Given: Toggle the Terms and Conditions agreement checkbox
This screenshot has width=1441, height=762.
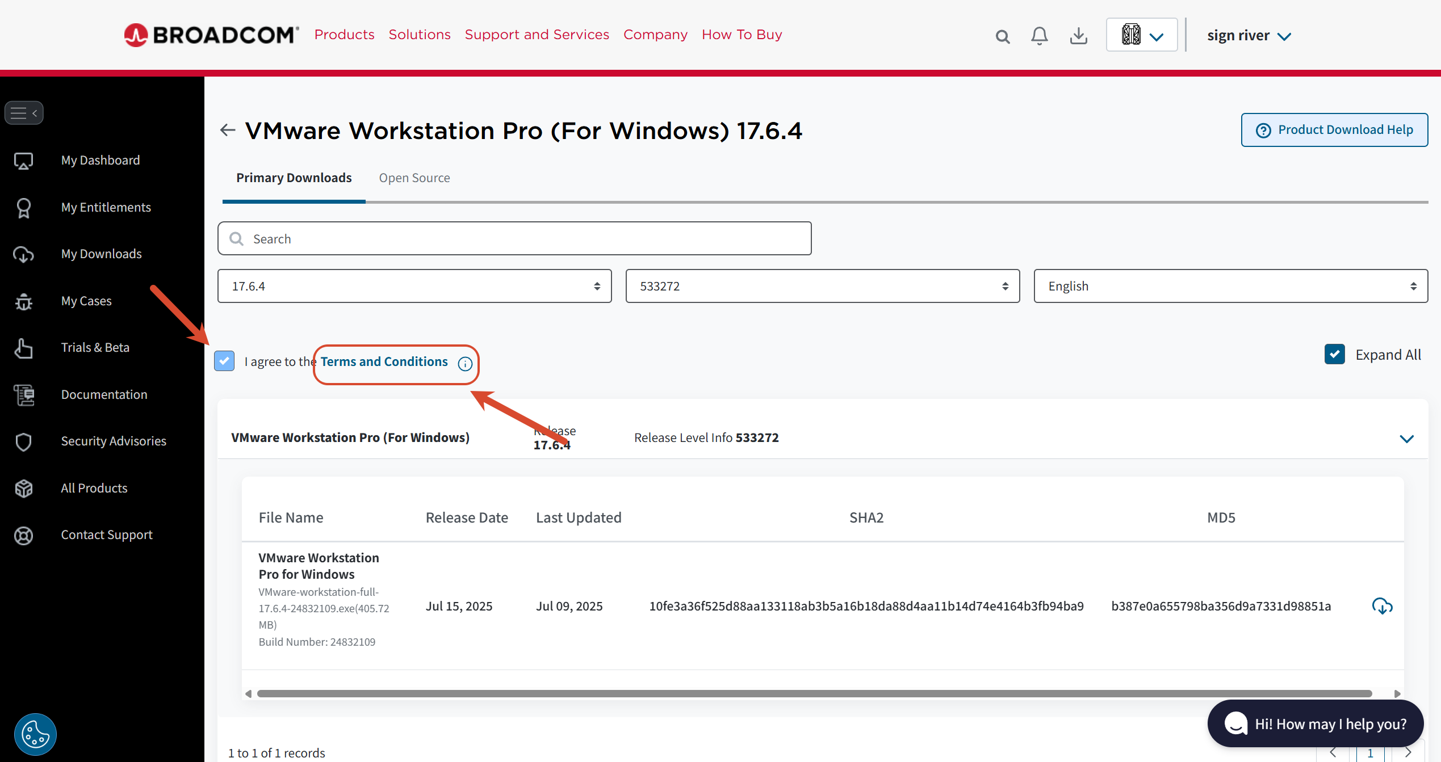Looking at the screenshot, I should (224, 361).
